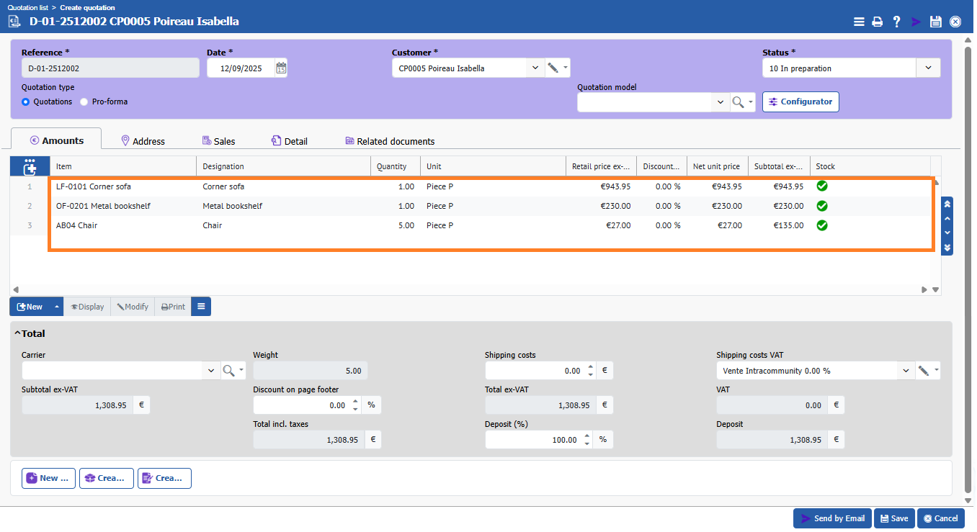The image size is (977, 532).
Task: Open the Related documents tab
Action: point(390,141)
